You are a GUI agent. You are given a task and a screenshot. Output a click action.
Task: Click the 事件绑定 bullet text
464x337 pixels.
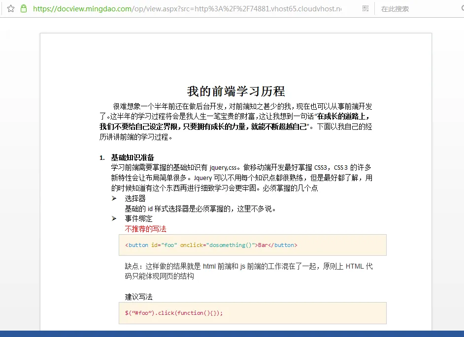coord(138,219)
